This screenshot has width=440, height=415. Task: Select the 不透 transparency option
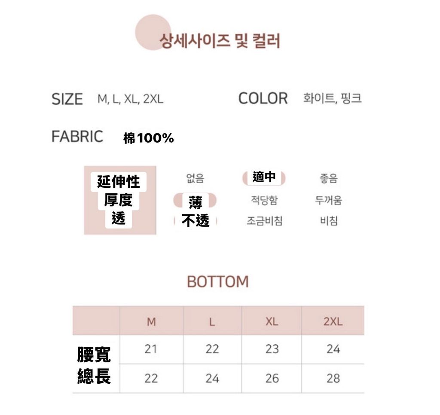(x=196, y=221)
